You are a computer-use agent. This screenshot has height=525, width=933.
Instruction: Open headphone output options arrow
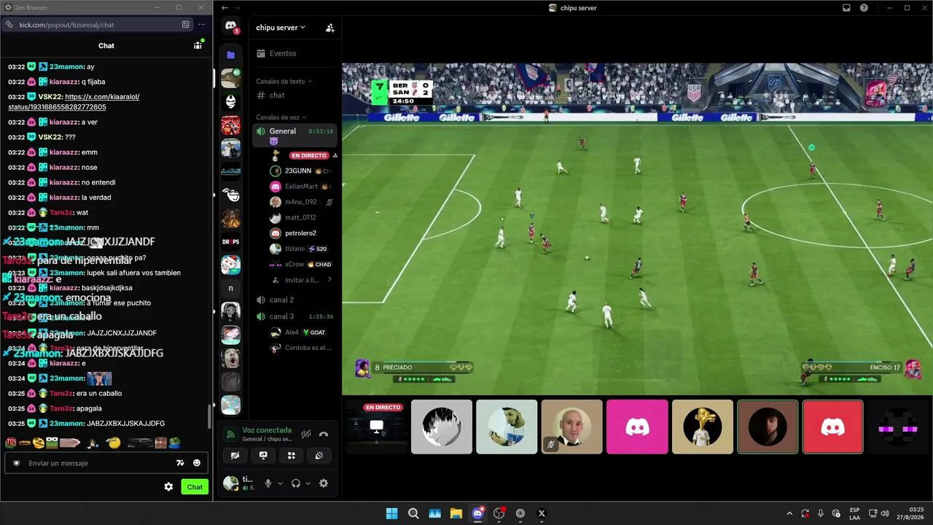(x=308, y=483)
